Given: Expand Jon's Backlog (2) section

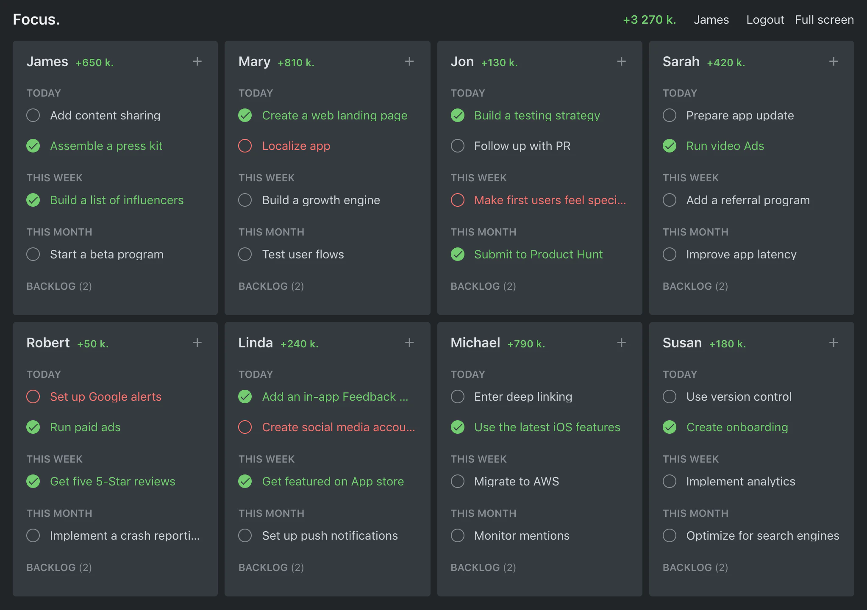Looking at the screenshot, I should pyautogui.click(x=483, y=286).
